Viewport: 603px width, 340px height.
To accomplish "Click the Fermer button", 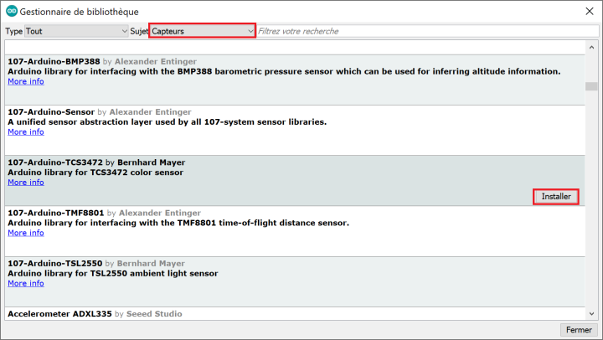I will click(x=579, y=330).
